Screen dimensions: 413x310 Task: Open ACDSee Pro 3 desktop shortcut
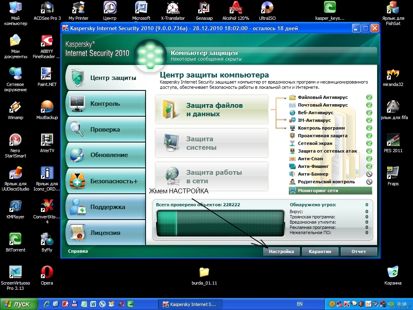(47, 11)
